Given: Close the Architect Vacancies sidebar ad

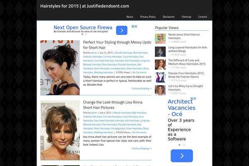Looking at the screenshot, I should click(195, 99).
